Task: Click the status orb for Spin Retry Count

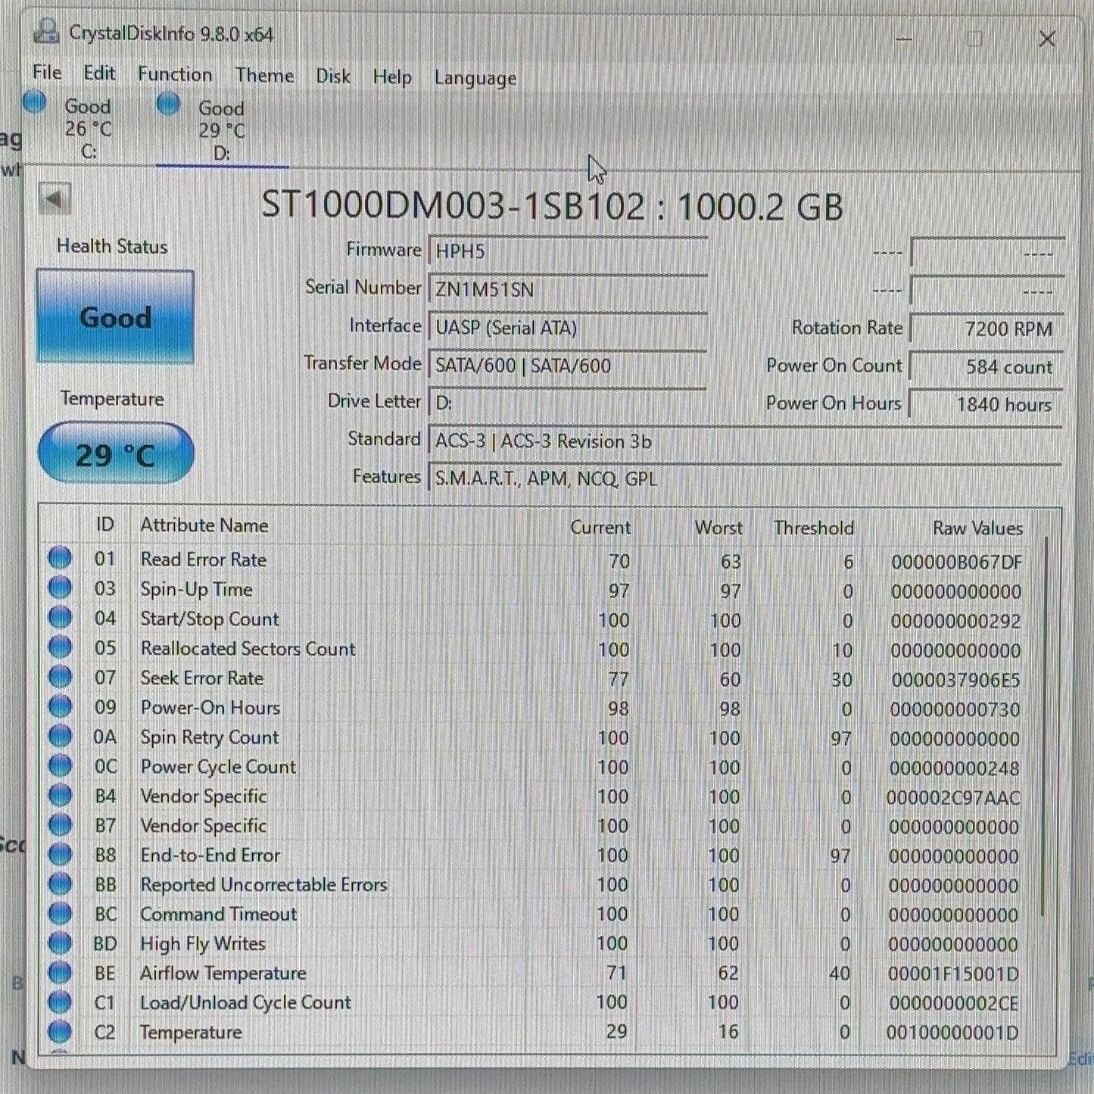Action: click(60, 736)
